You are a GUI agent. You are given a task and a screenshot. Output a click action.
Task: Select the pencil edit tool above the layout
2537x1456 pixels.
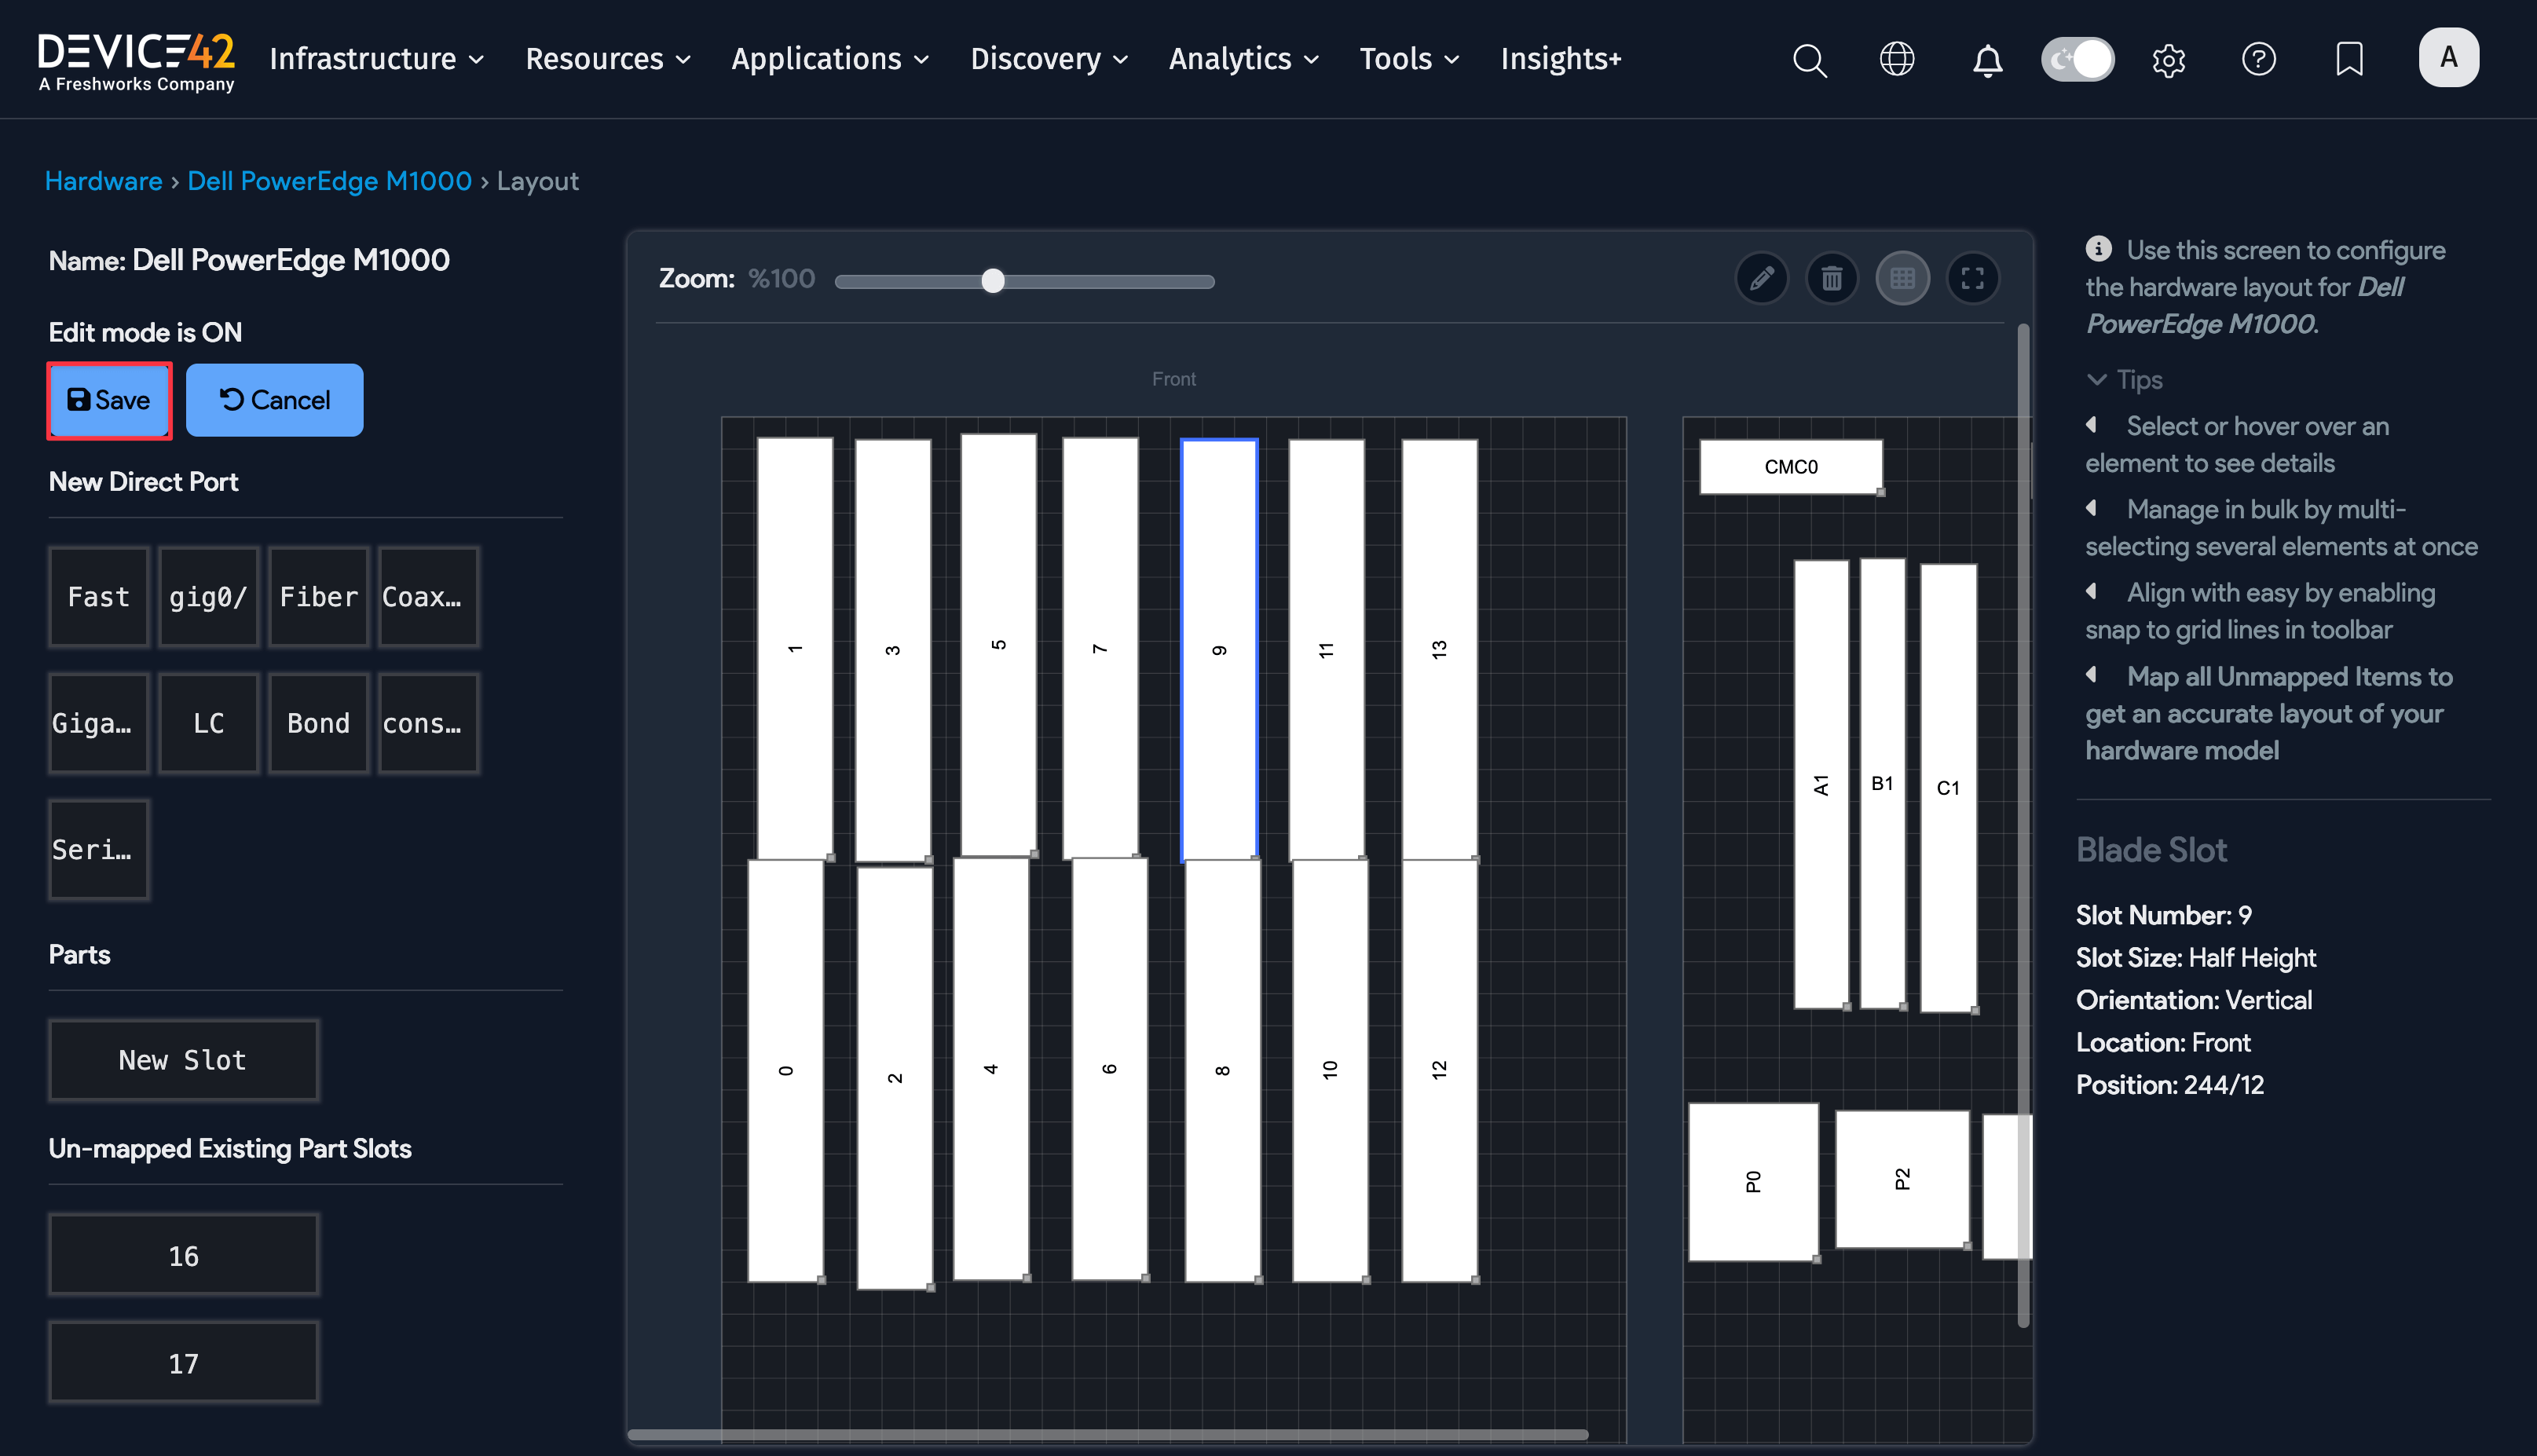pos(1762,278)
